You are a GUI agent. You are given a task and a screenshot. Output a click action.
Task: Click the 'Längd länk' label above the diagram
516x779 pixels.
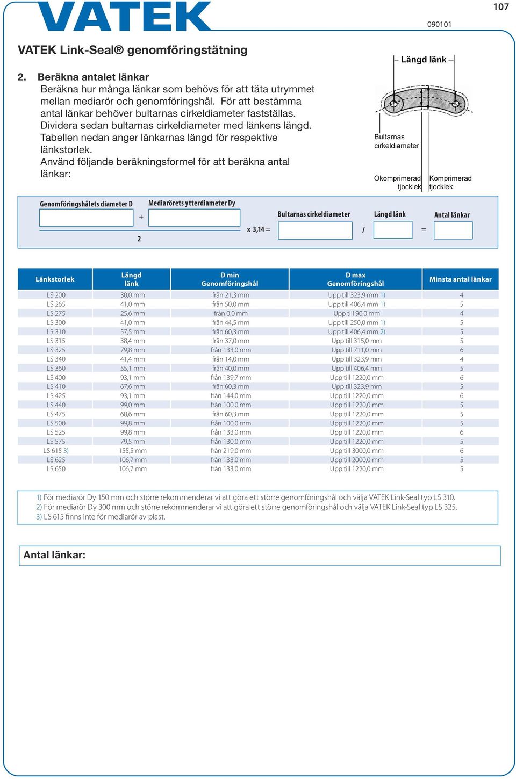point(424,60)
